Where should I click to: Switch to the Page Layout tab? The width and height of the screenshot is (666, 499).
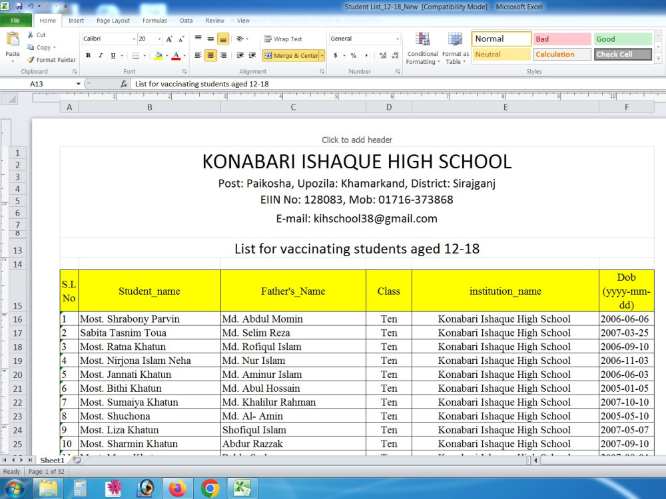(113, 21)
